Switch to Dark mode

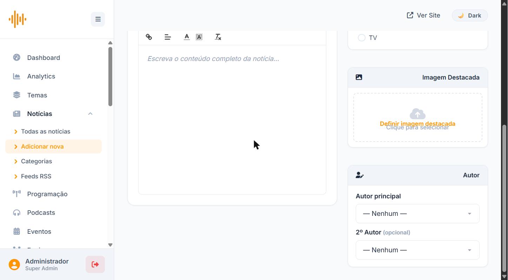coord(470,15)
